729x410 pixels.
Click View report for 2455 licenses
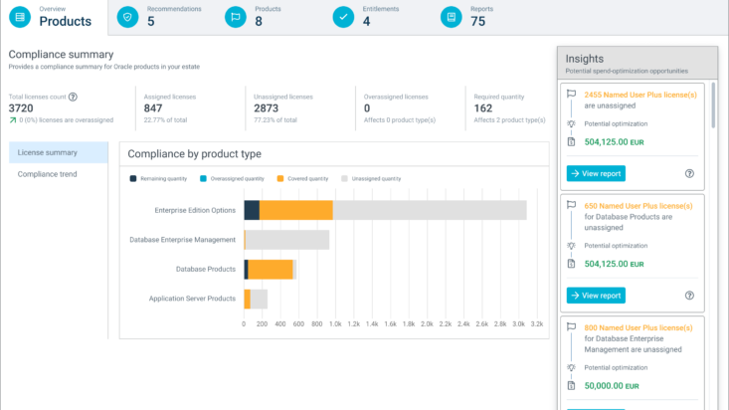pyautogui.click(x=596, y=173)
